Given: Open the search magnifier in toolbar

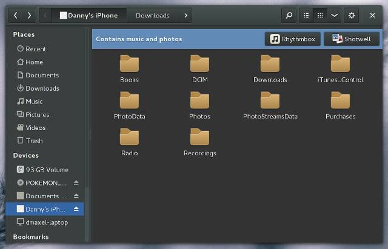Looking at the screenshot, I should (x=289, y=16).
